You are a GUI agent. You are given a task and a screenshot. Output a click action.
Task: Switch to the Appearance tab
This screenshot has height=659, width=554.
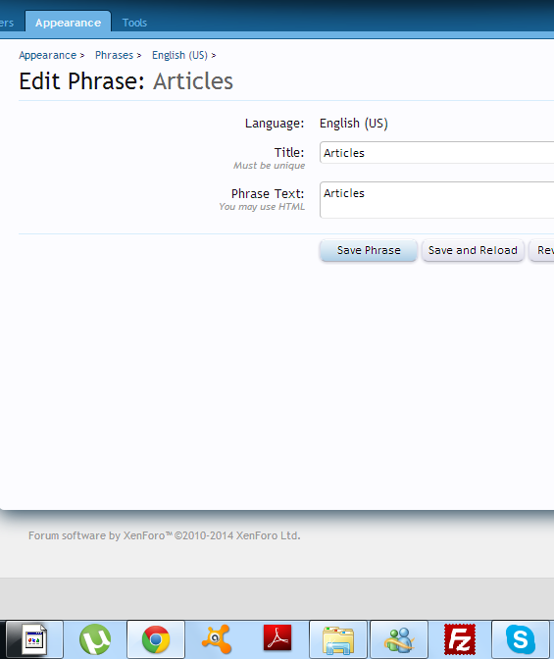point(68,23)
